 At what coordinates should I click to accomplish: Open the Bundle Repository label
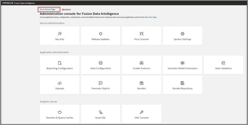tap(183, 89)
